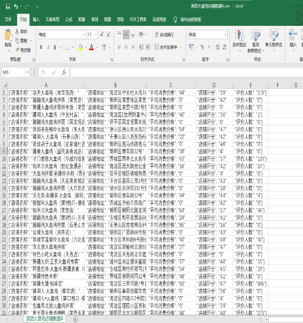303x323 pixels.
Task: Expand the fill color dropdown arrow
Action: (86, 47)
